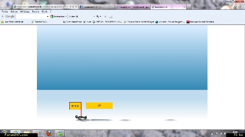Image resolution: width=245 pixels, height=137 pixels.
Task: Open the Affichage menu
Action: coord(25,12)
